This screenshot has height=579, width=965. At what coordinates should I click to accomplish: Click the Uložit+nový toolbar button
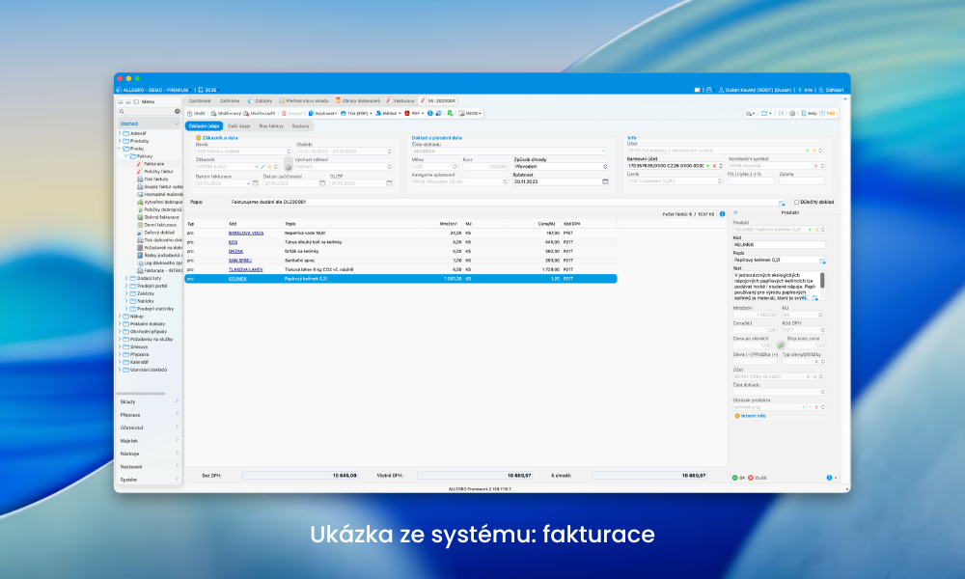coord(225,113)
